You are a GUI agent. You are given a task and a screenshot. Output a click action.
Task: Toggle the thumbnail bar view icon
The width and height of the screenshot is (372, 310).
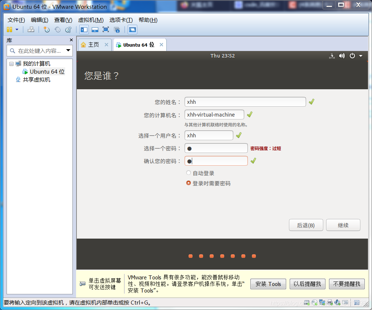95,30
